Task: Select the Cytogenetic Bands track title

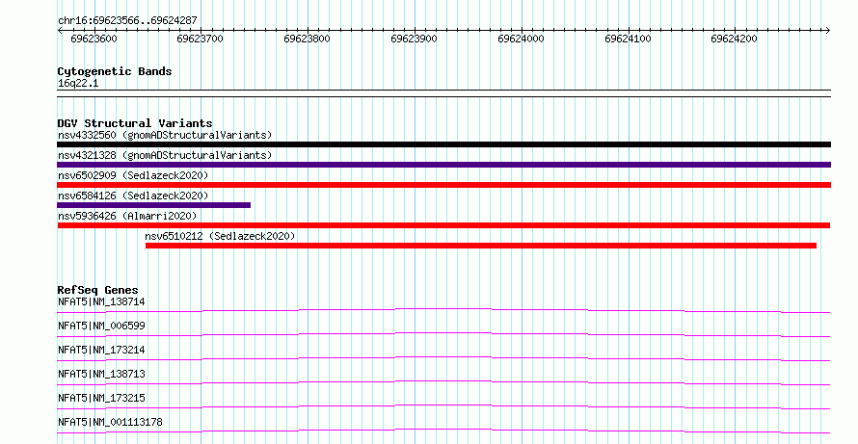Action: 115,71
